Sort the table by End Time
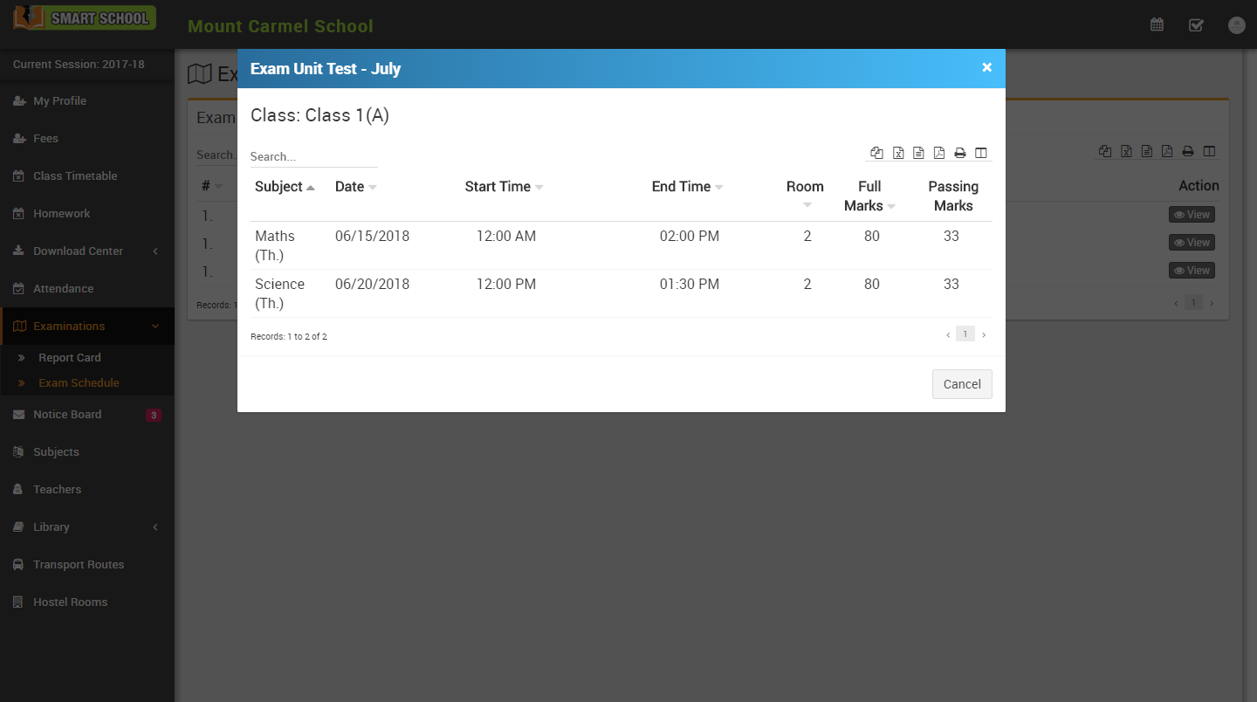This screenshot has height=702, width=1257. pos(687,187)
